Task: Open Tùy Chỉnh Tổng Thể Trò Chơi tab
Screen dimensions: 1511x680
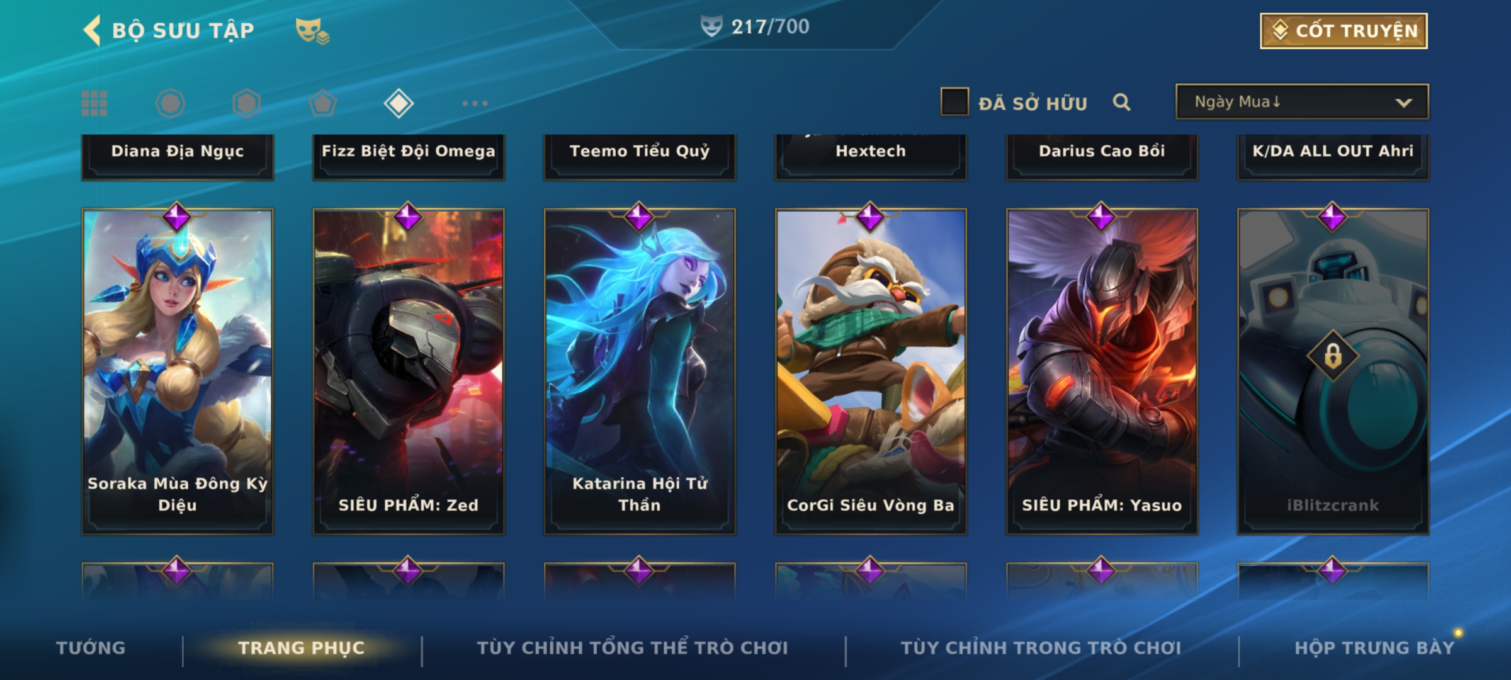Action: 632,648
